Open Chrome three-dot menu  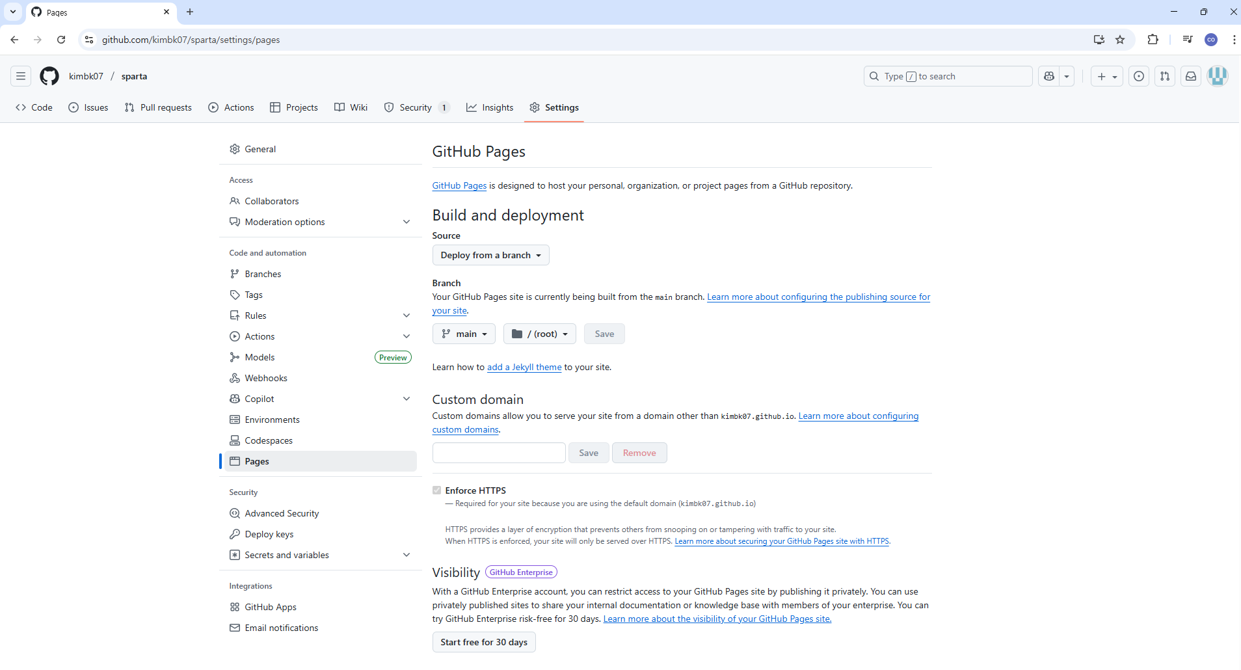tap(1234, 40)
